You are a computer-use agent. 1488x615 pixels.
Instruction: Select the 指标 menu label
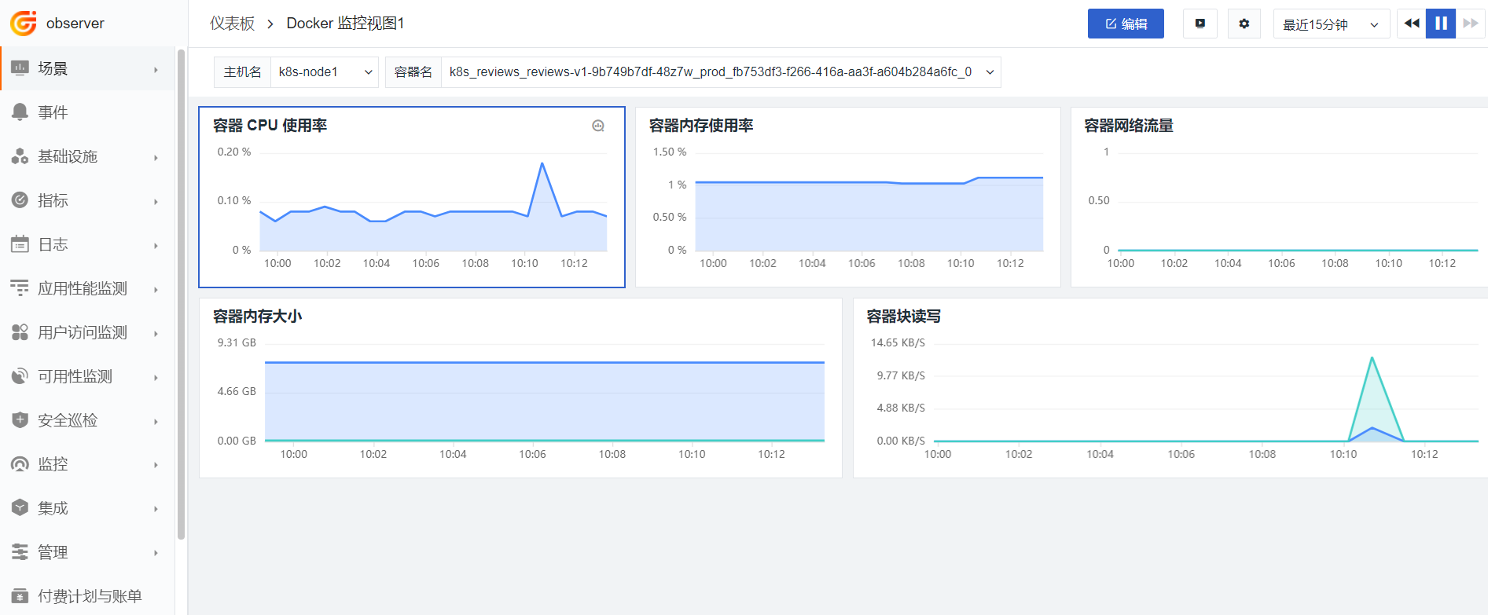tap(53, 200)
